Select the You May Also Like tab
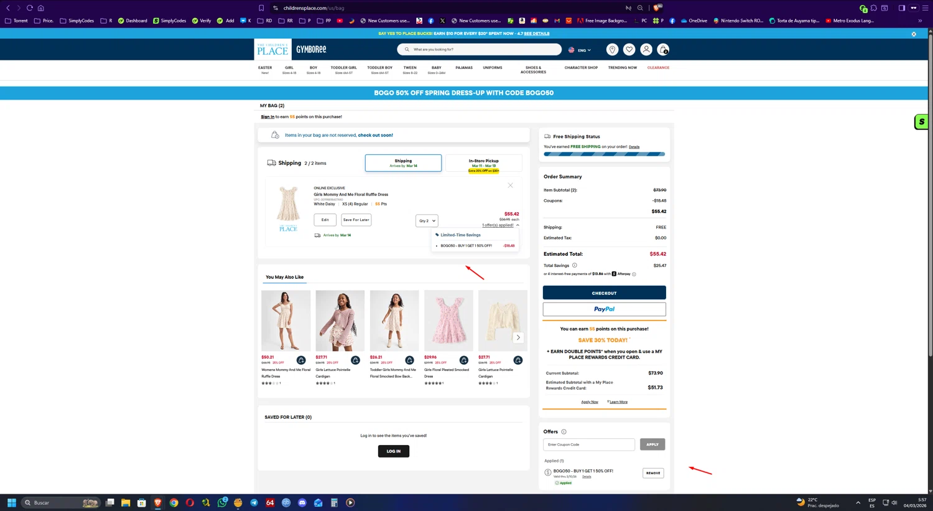 [x=285, y=277]
